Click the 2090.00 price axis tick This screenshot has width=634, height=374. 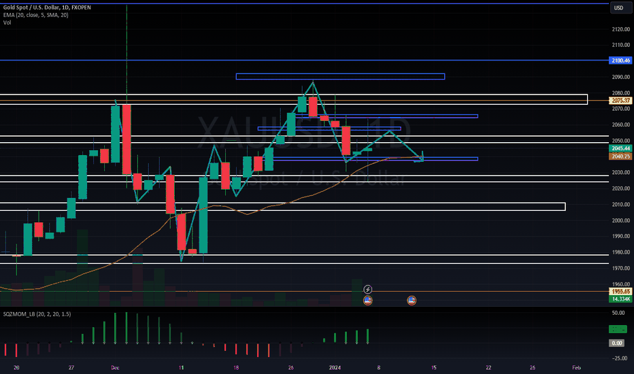620,77
